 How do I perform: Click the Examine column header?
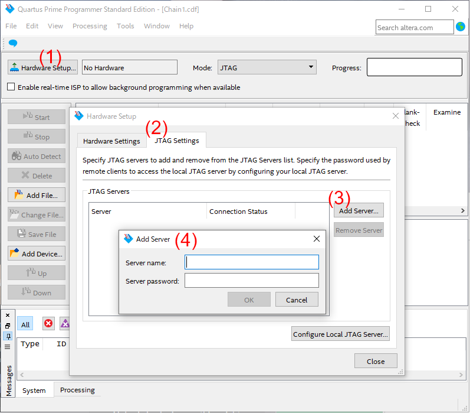click(x=446, y=112)
